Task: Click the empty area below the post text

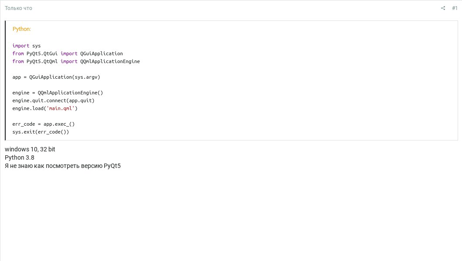Action: pos(231,213)
